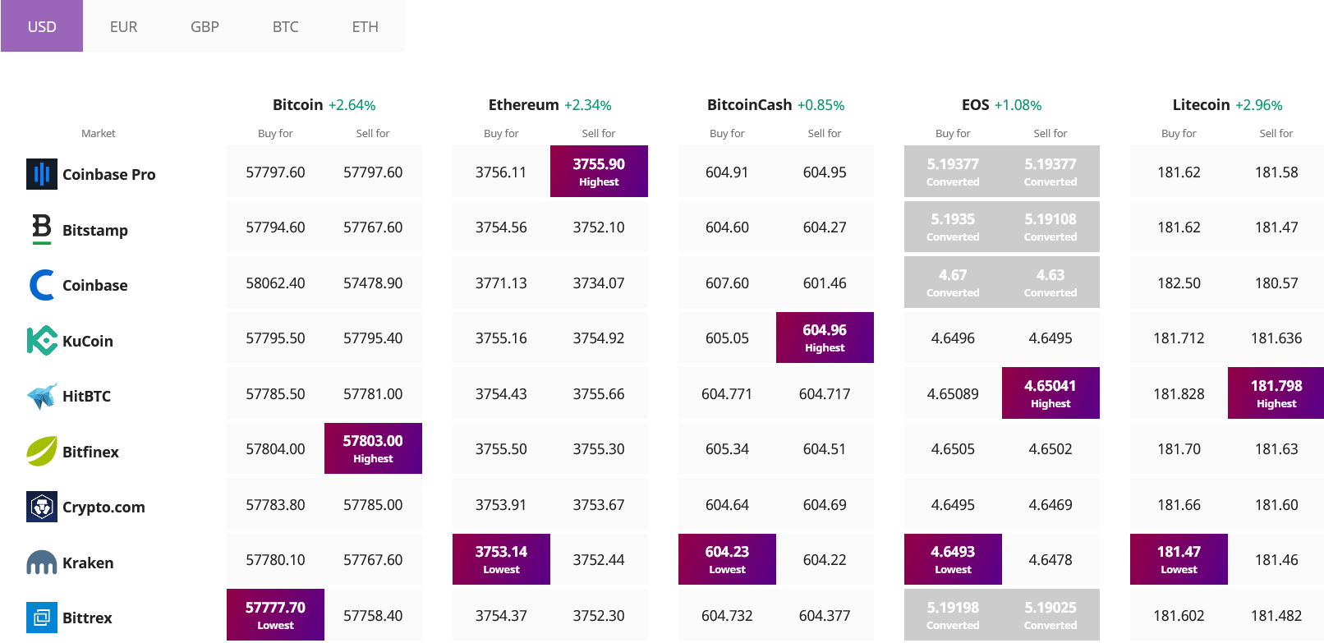Click the Bitfinex leaf logo icon
This screenshot has width=1324, height=643.
point(42,451)
